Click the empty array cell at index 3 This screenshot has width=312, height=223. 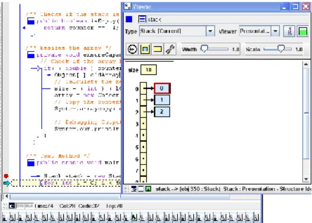point(143,124)
